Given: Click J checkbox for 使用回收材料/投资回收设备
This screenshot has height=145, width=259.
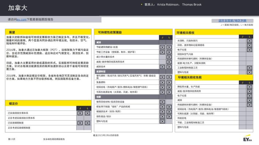Looking at the screenshot, I should pos(162,102).
